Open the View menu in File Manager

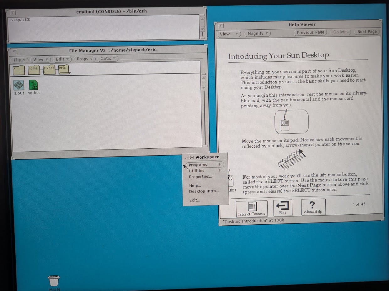point(40,59)
